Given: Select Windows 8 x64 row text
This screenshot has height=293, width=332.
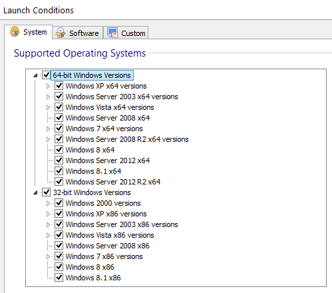Looking at the screenshot, I should coord(90,150).
